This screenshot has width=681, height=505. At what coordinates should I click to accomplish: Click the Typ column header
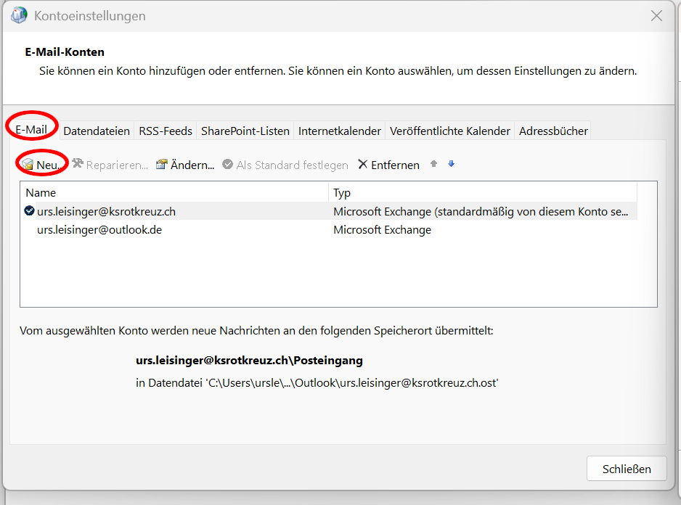coord(483,192)
